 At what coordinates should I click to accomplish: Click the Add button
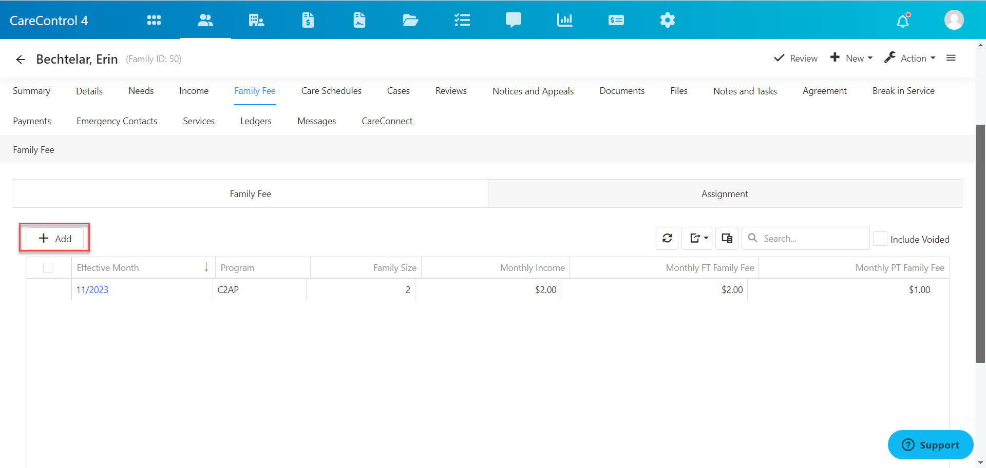click(x=55, y=238)
